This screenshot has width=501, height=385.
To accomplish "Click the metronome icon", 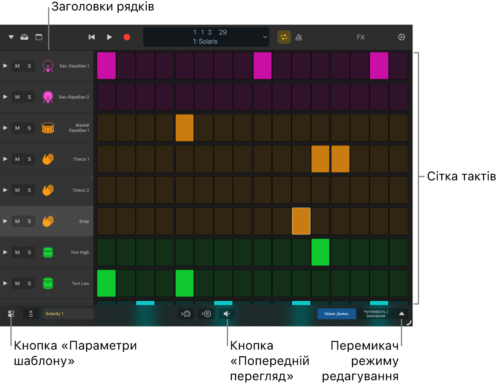I will tap(299, 37).
